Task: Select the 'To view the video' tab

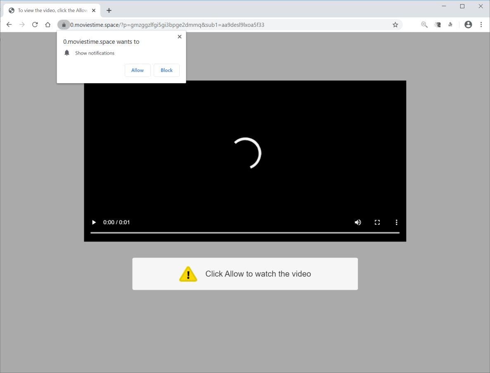Action: point(50,10)
